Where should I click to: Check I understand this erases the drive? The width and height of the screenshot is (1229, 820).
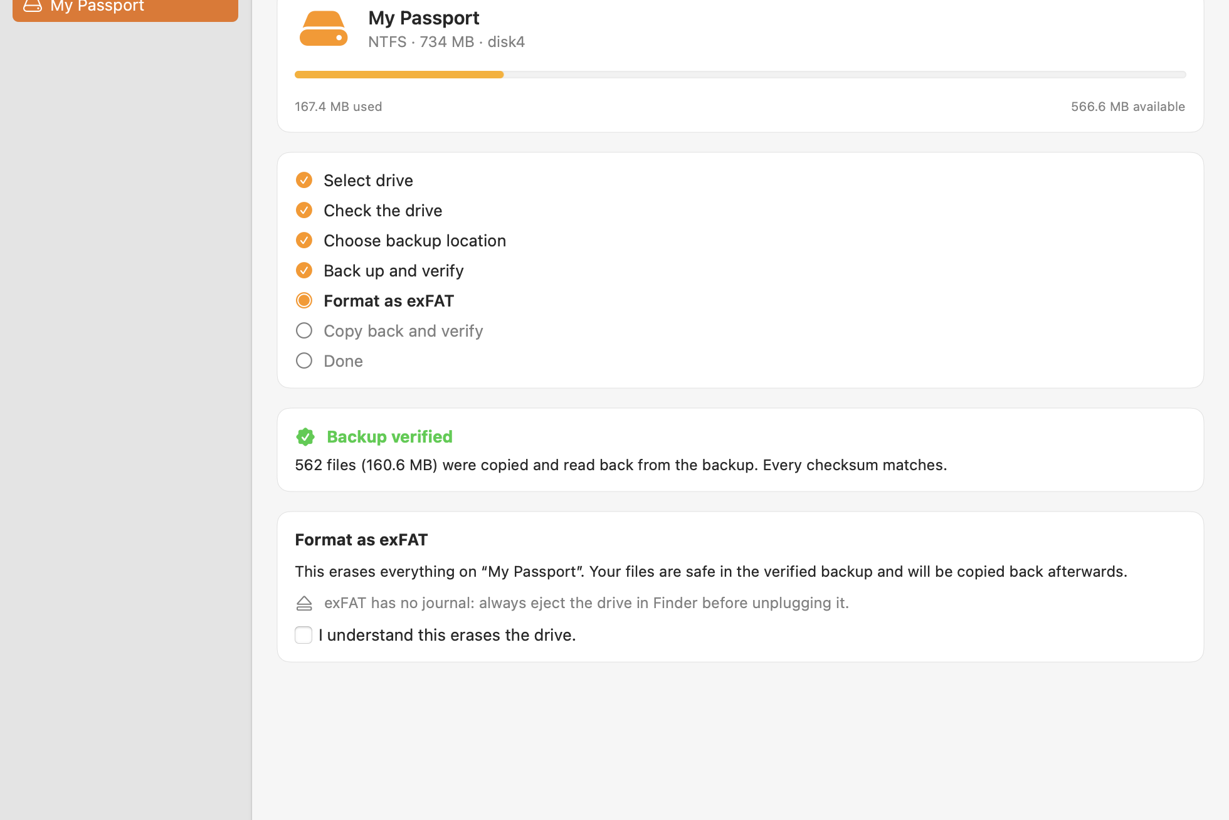point(303,635)
